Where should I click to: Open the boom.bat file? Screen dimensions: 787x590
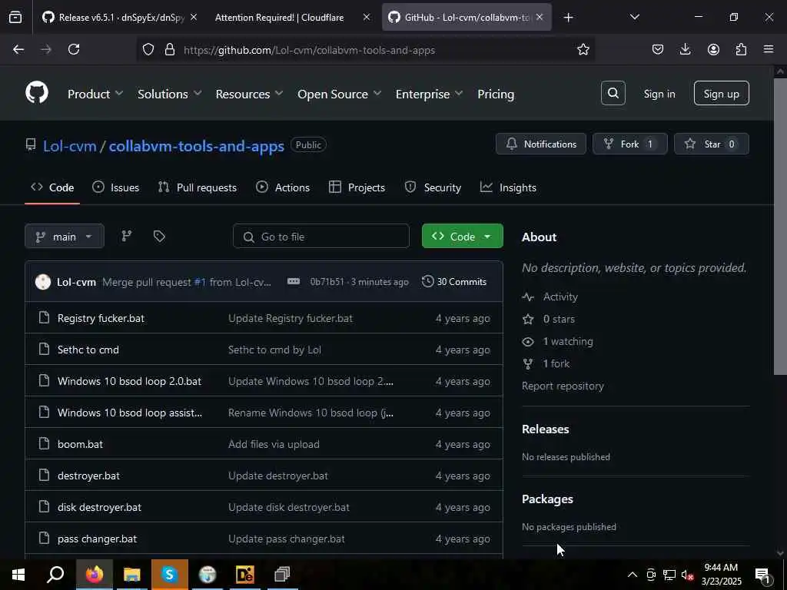click(x=80, y=444)
